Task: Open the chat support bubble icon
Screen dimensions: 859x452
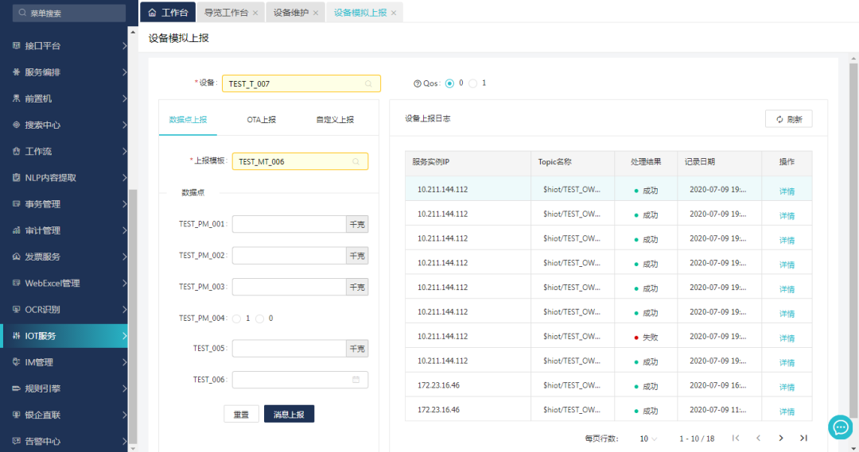Action: 840,427
